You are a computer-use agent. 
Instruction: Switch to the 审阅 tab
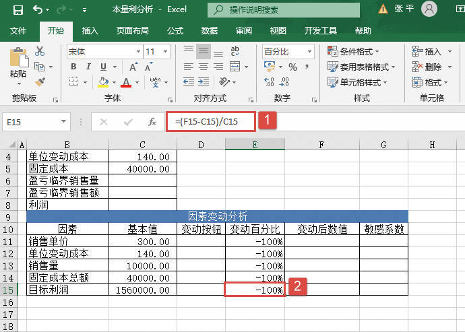click(x=244, y=30)
